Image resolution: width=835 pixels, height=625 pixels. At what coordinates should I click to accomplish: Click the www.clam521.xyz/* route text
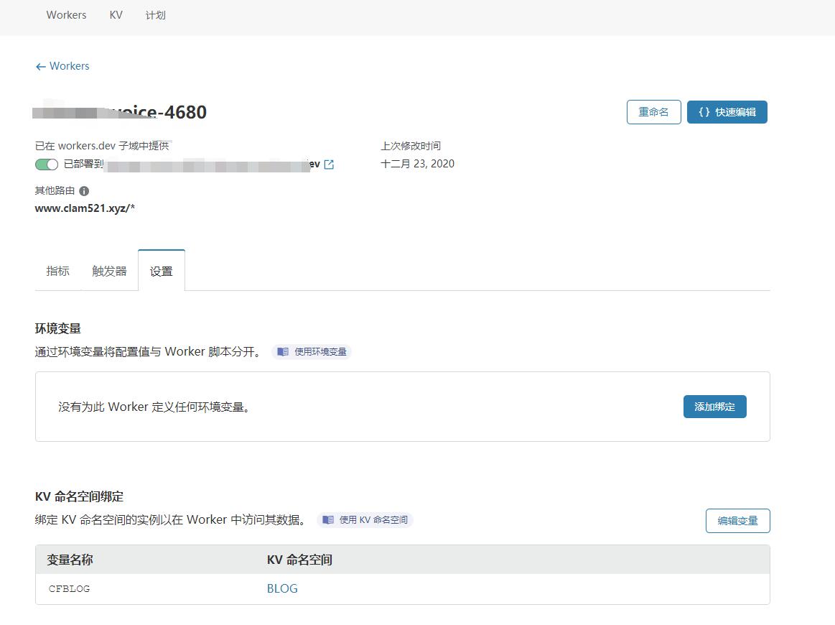(x=85, y=208)
